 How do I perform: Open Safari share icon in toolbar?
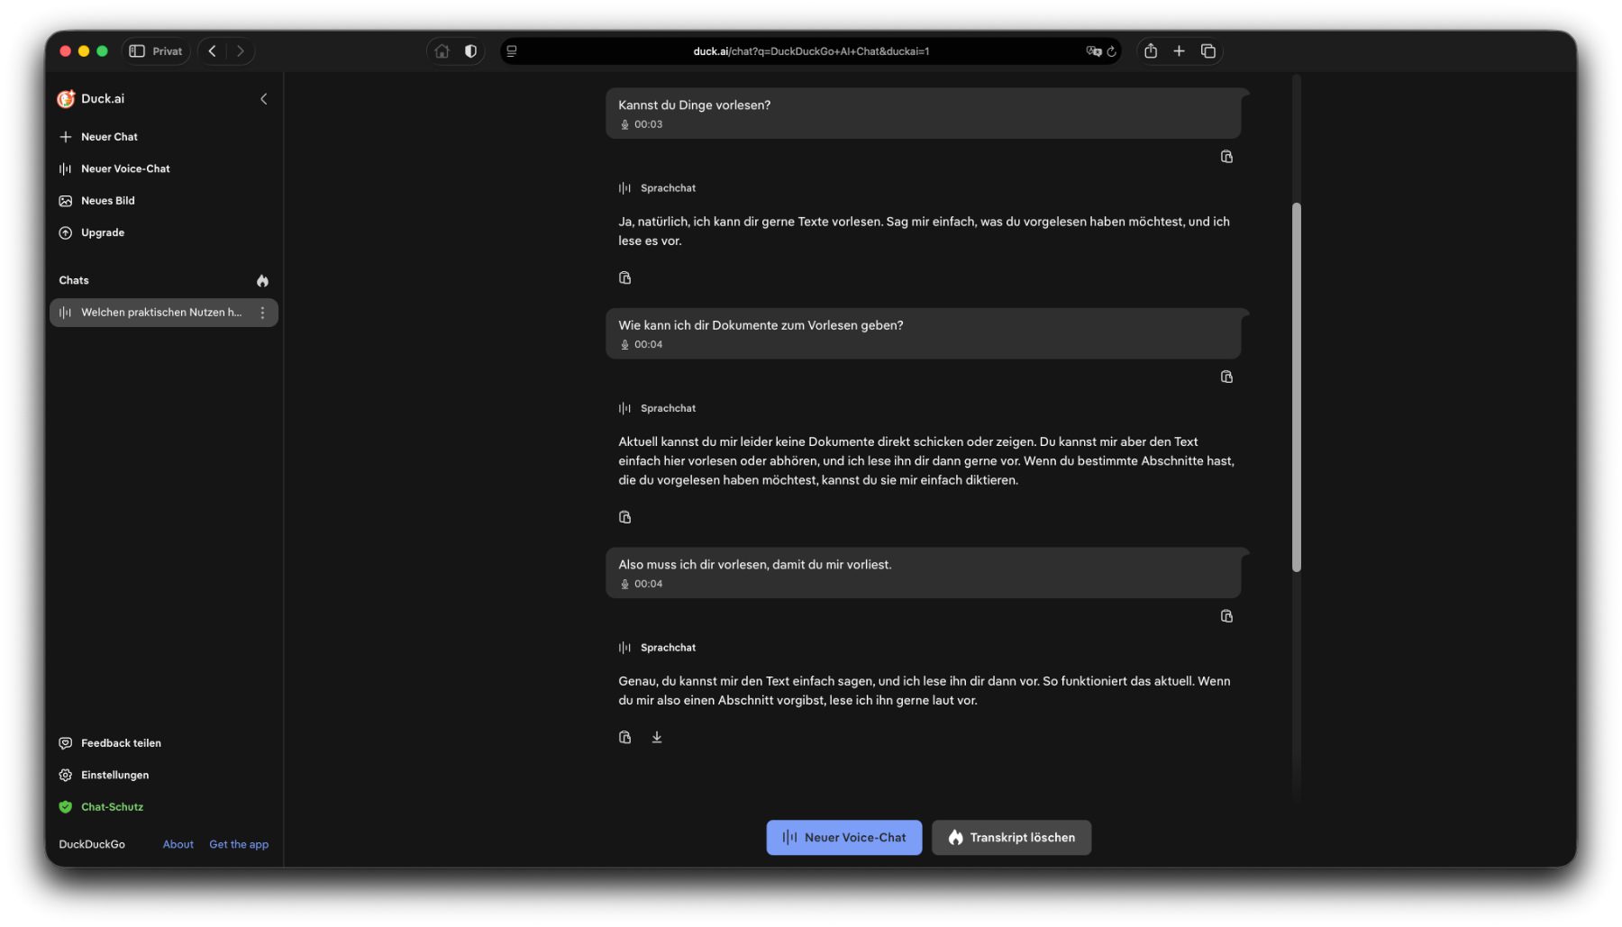coord(1151,51)
